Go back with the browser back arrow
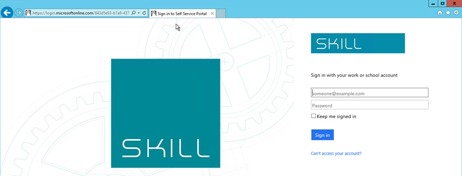This screenshot has width=462, height=176. [x=7, y=13]
